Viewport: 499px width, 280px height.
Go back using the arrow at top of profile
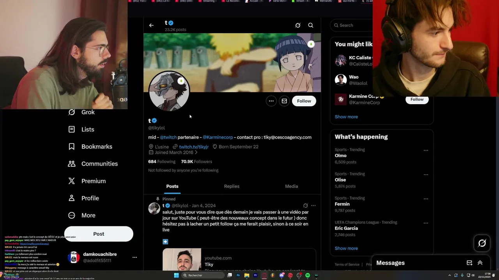[151, 25]
